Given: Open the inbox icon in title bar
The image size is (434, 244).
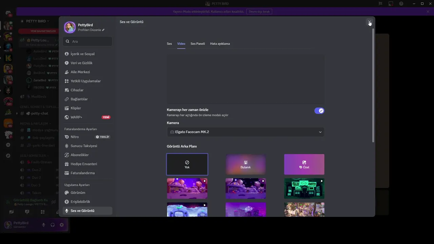Looking at the screenshot, I should point(391,3).
